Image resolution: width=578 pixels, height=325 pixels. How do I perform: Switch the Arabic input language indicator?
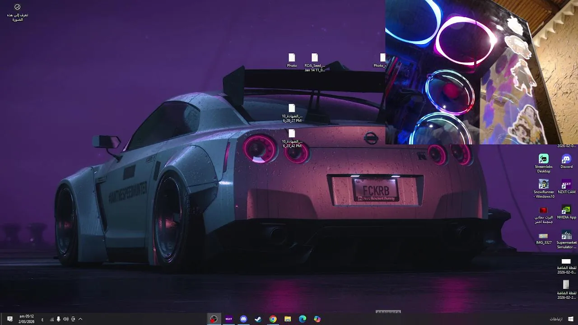coord(42,319)
